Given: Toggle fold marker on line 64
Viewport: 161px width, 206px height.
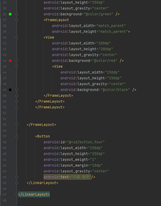Looking at the screenshot, I should click(x=17, y=177).
